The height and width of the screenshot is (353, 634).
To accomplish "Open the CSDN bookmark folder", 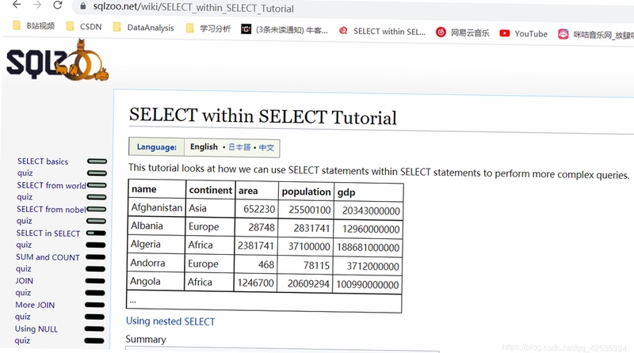I will pyautogui.click(x=84, y=27).
